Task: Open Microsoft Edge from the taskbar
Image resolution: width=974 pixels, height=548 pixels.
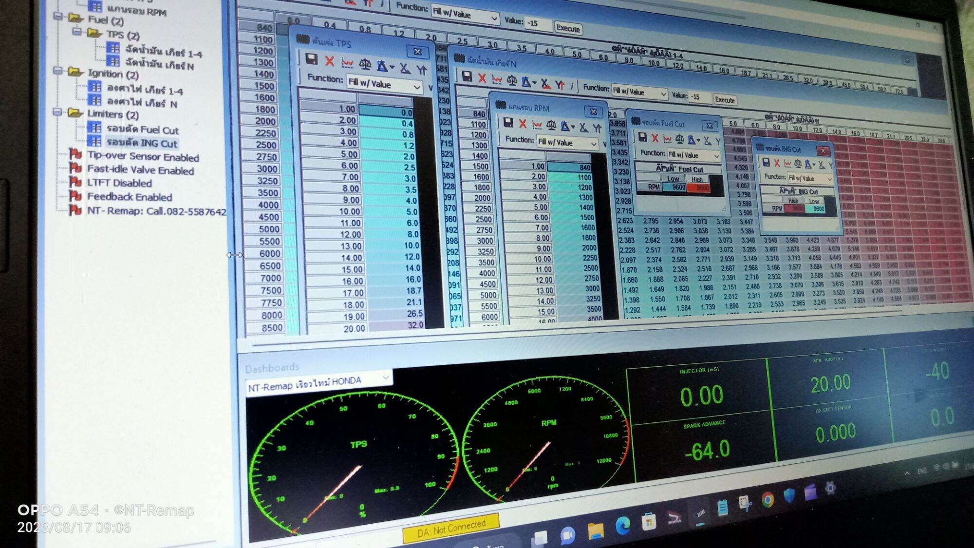Action: pyautogui.click(x=622, y=525)
